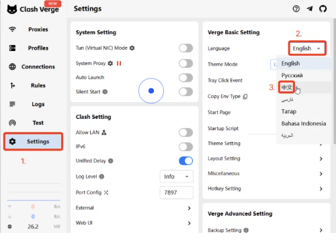Toggle the Silent Start switch
Screen dimensions: 336x245
[185, 92]
